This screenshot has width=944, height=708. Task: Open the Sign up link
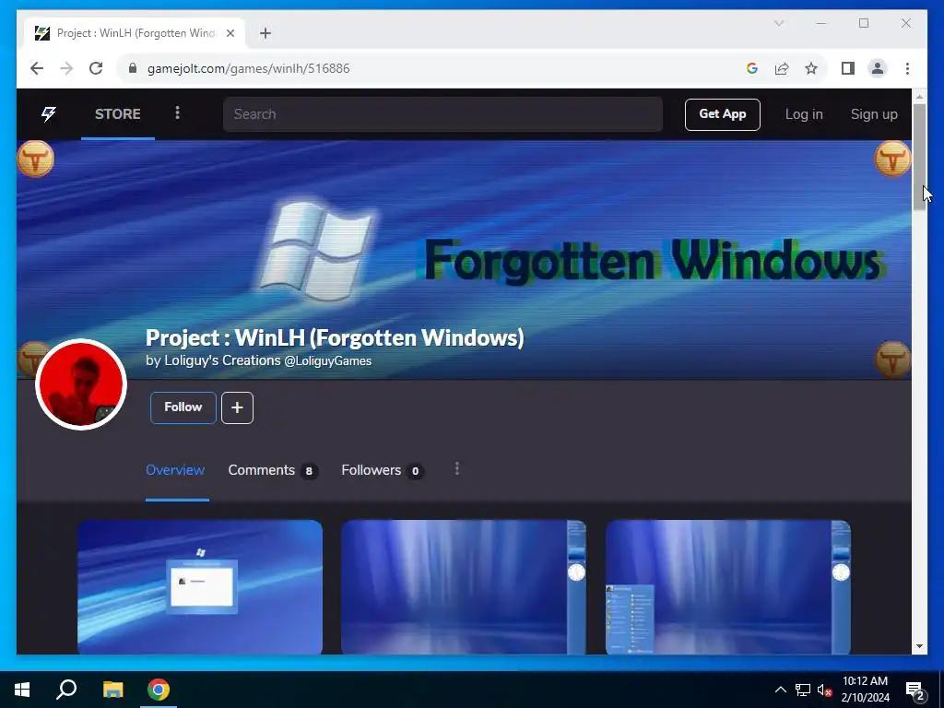click(x=874, y=113)
